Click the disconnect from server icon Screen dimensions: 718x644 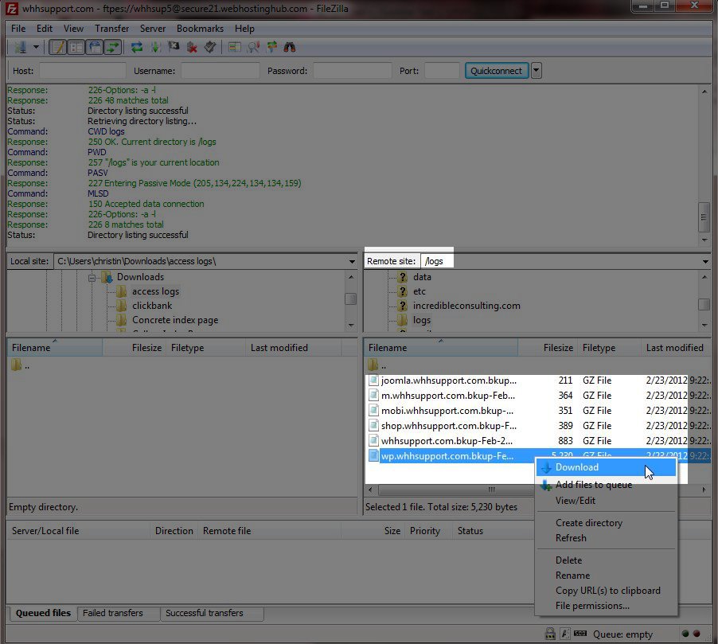point(192,47)
